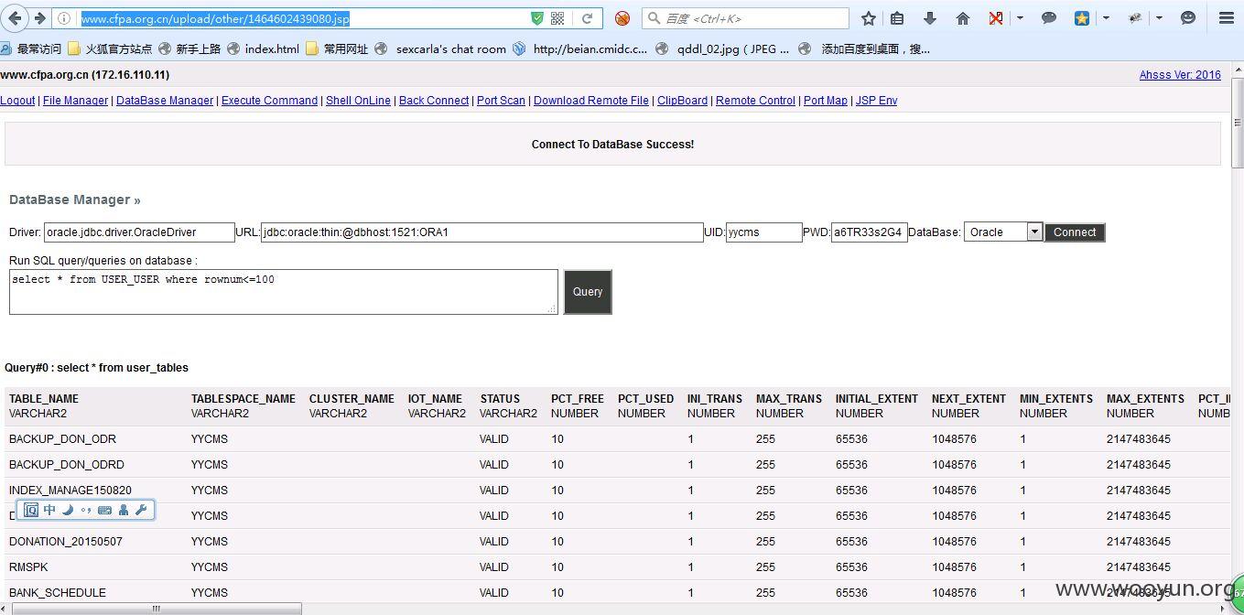Click into the PWD input field
The height and width of the screenshot is (615, 1244).
pyautogui.click(x=870, y=232)
